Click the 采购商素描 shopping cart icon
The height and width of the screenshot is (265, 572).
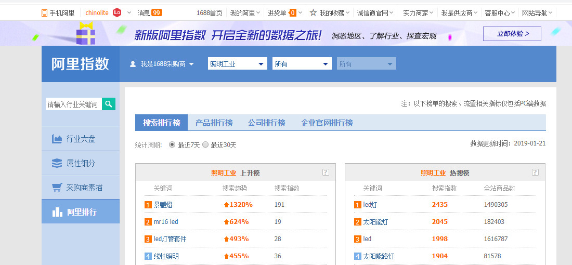coord(57,188)
